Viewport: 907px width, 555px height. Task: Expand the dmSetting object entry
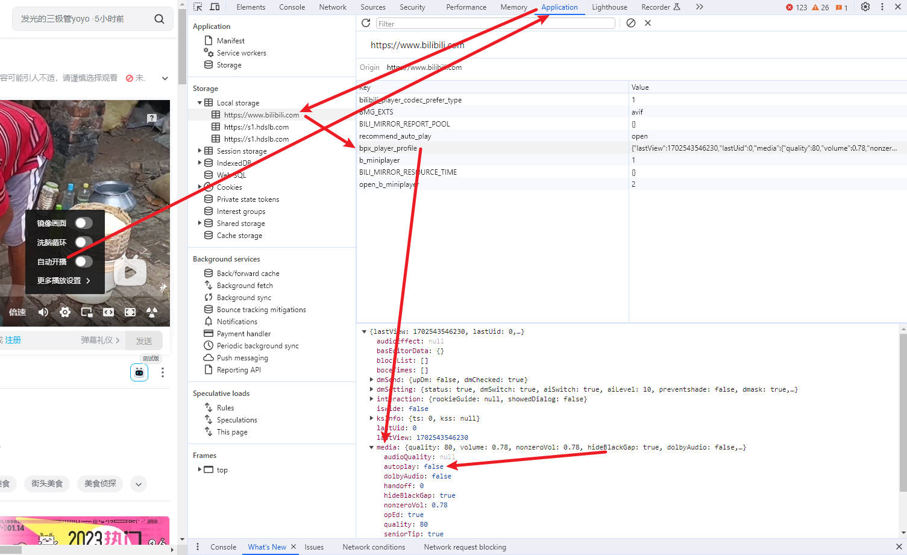click(x=371, y=389)
